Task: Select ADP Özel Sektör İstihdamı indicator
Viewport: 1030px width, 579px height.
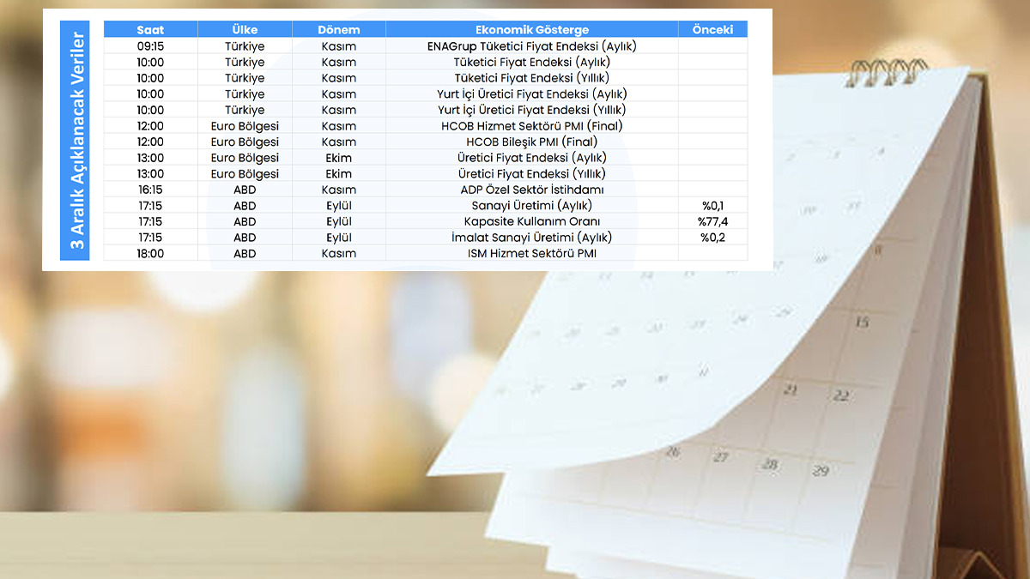Action: (x=531, y=190)
